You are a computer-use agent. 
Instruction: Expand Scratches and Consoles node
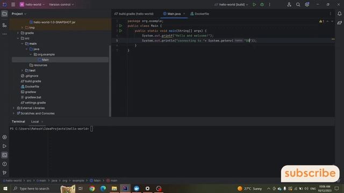14,113
